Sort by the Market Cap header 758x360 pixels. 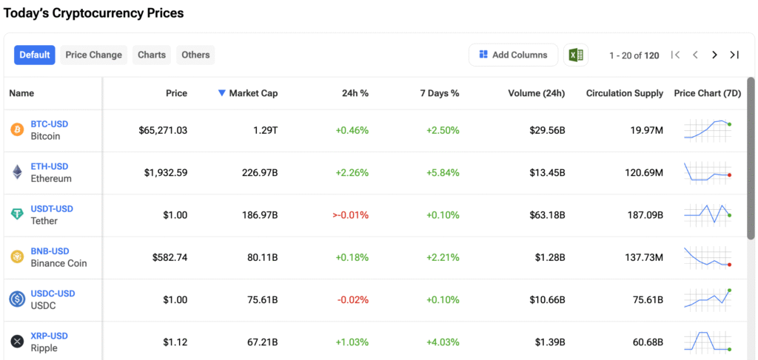point(253,94)
